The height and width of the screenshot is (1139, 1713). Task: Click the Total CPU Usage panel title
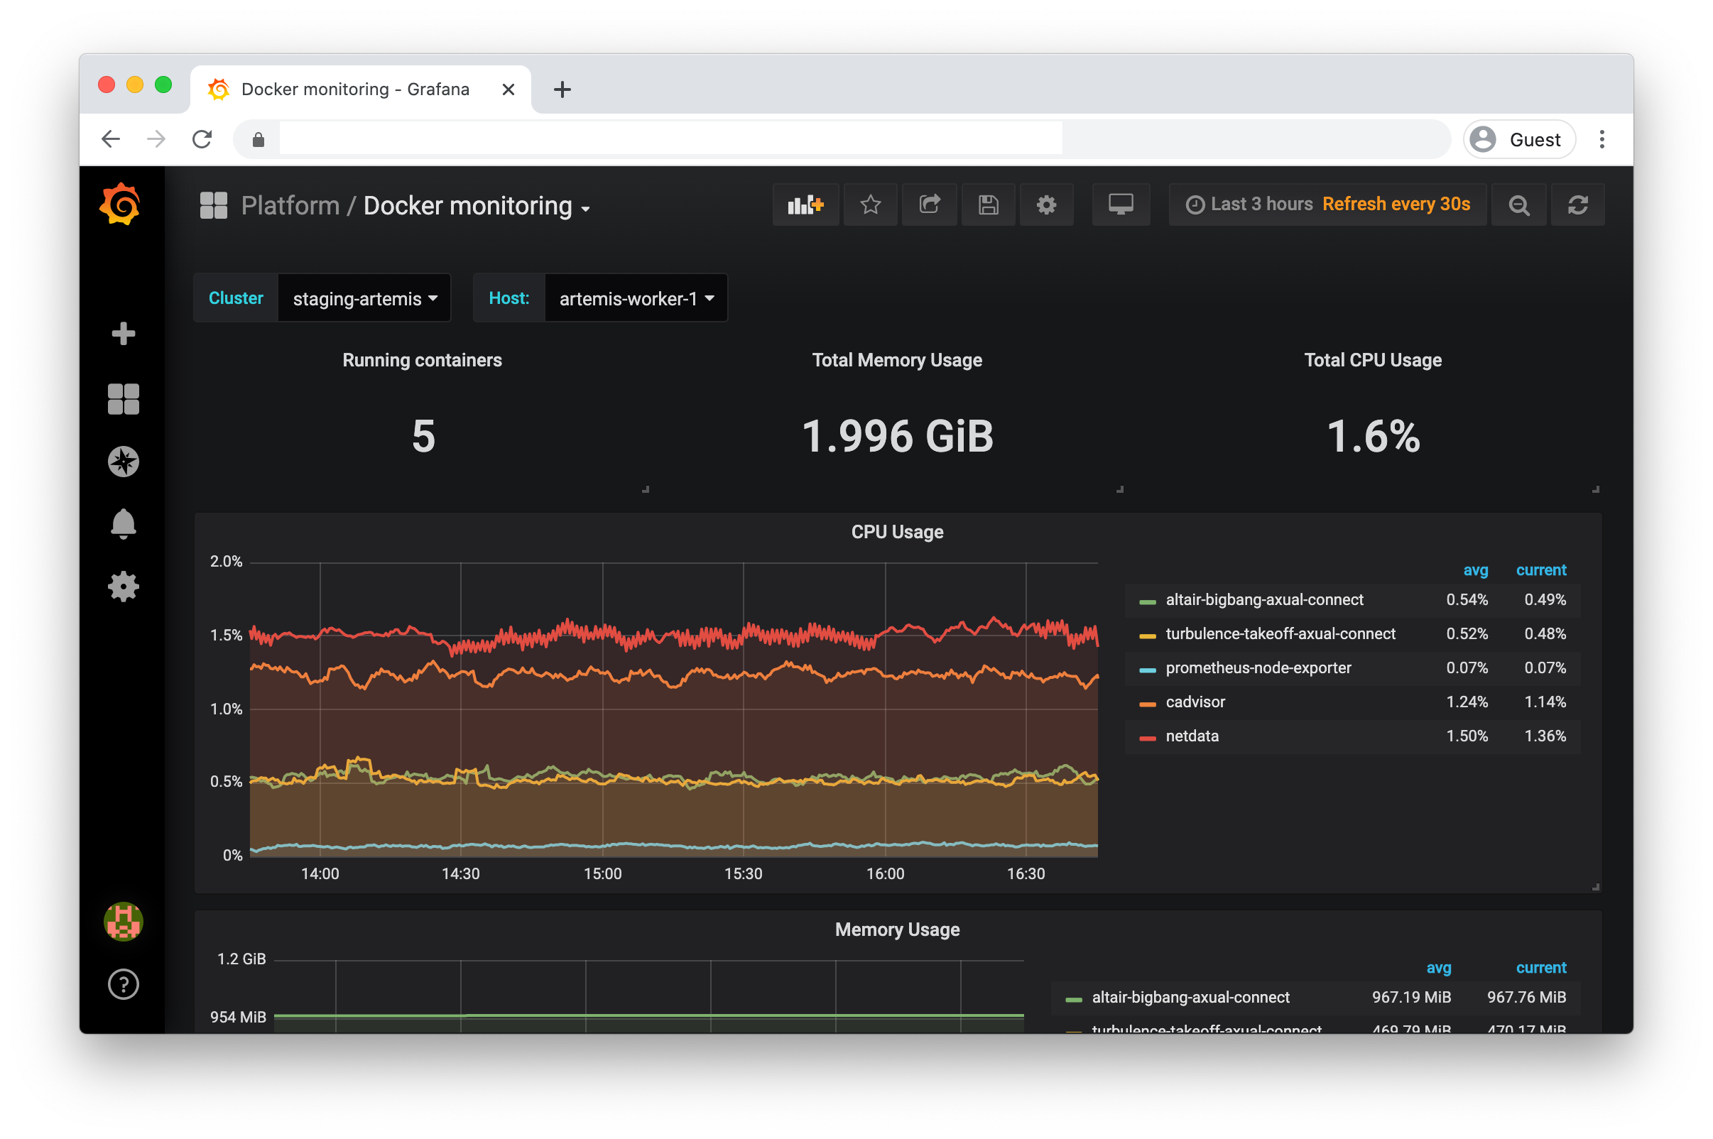coord(1372,360)
